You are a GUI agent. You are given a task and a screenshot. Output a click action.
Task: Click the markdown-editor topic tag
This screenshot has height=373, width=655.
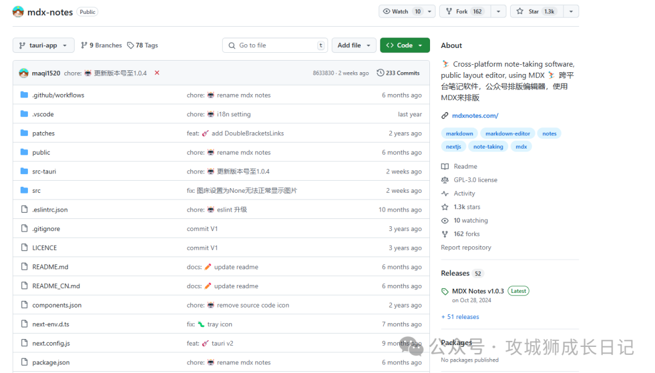(508, 133)
